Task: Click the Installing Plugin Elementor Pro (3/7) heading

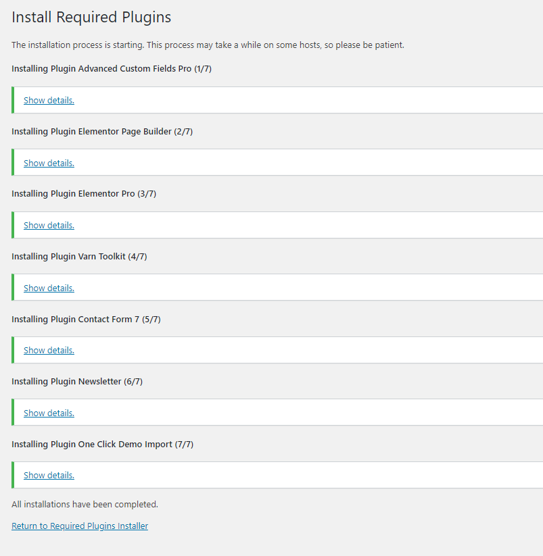Action: point(84,193)
